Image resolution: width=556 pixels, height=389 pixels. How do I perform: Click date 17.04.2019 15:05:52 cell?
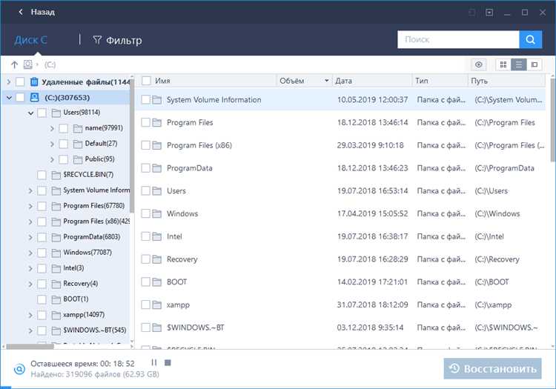pyautogui.click(x=372, y=213)
